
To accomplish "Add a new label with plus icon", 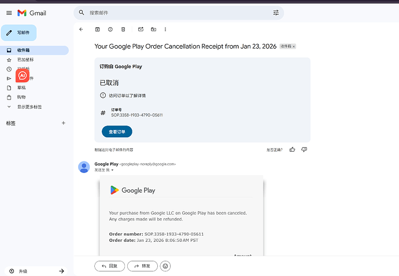I will (x=64, y=123).
